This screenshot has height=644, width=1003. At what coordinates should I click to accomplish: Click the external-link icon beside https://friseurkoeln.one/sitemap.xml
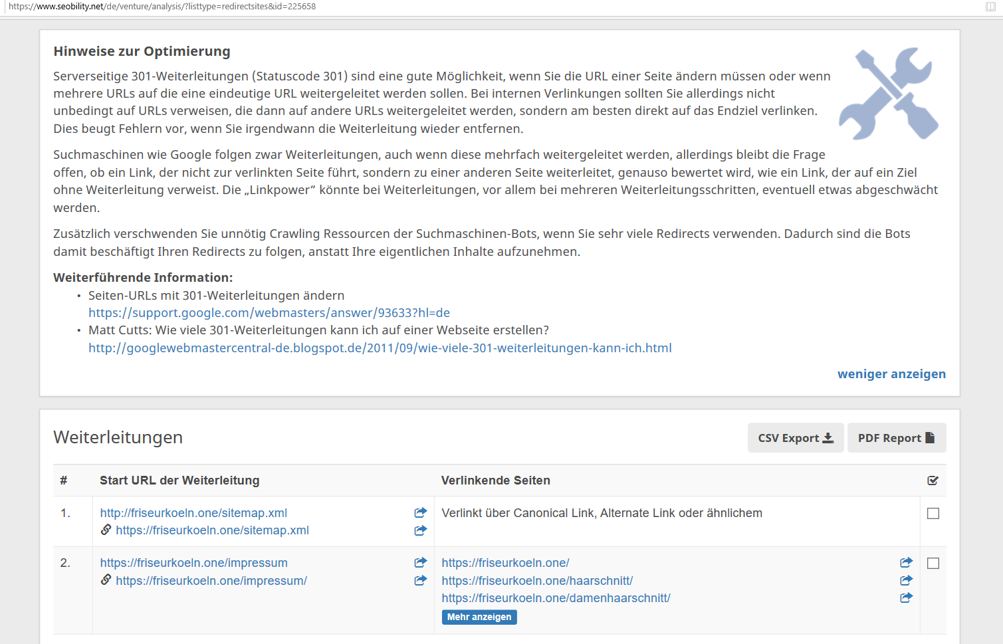[x=420, y=530]
